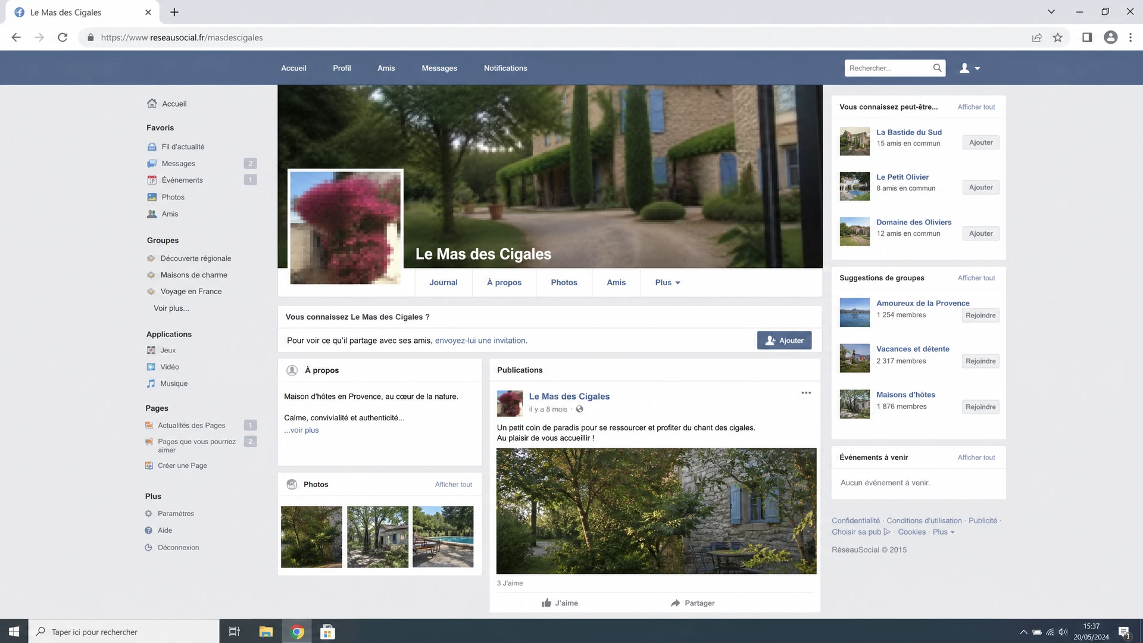This screenshot has height=643, width=1143.
Task: Open Le Petit Olivier profile link
Action: (902, 177)
